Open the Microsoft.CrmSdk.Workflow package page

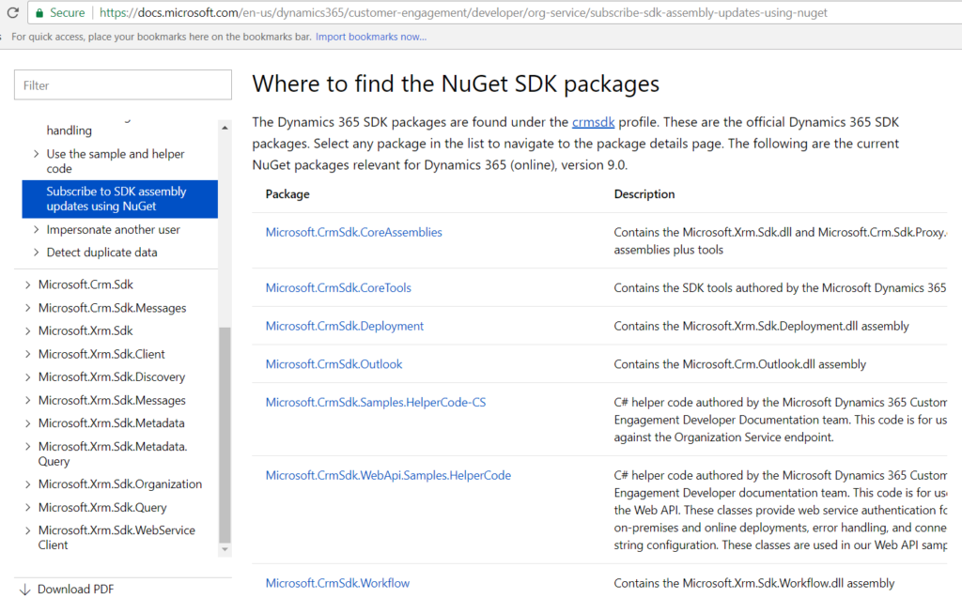pyautogui.click(x=337, y=582)
